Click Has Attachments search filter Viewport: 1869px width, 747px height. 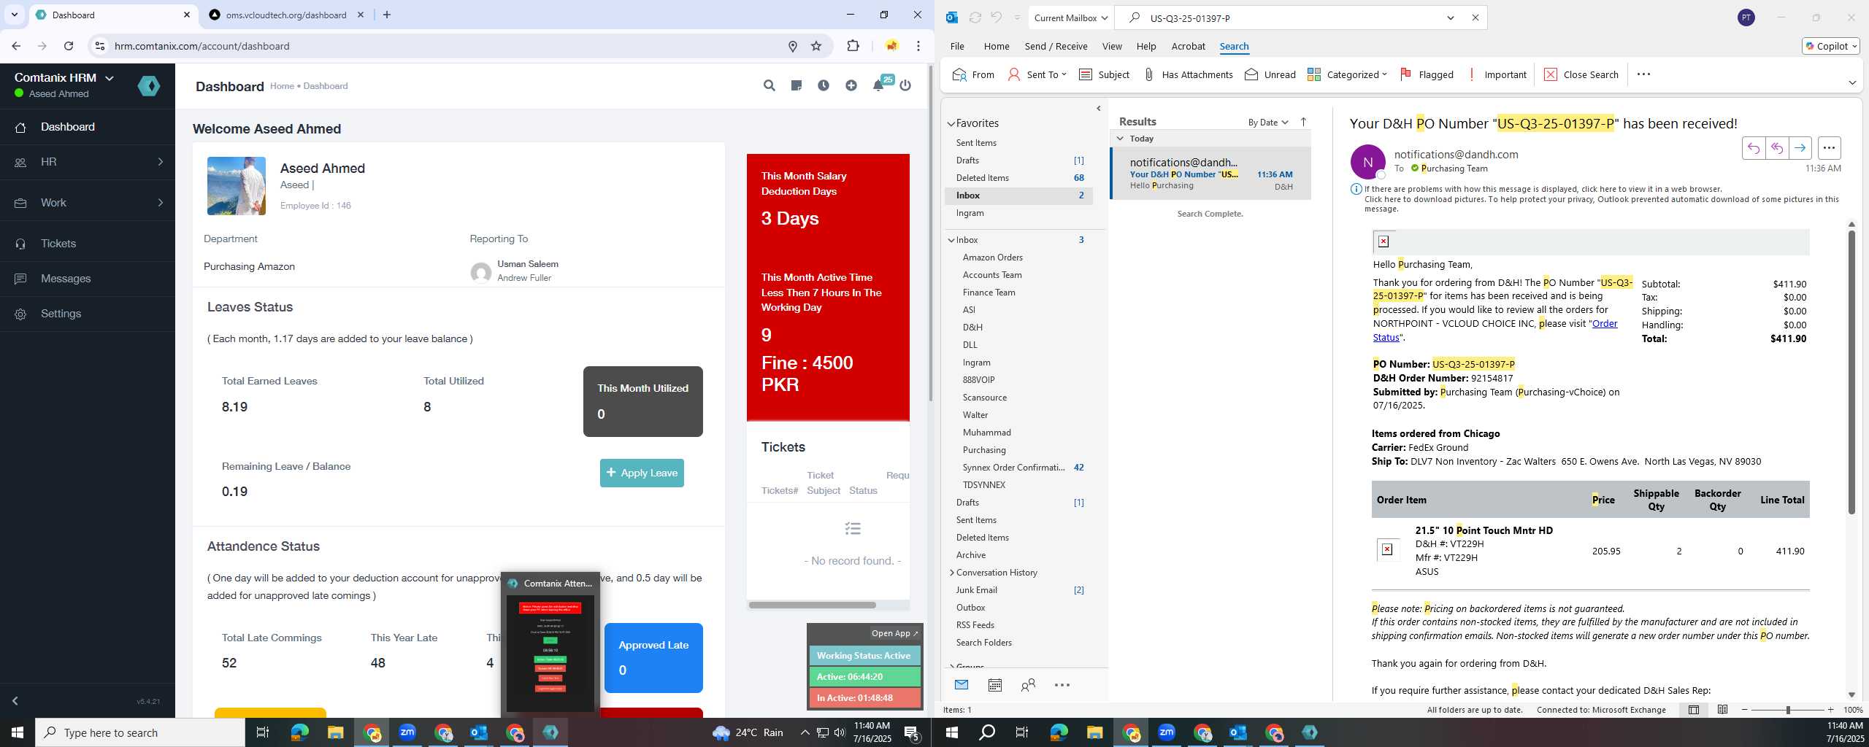click(1187, 74)
